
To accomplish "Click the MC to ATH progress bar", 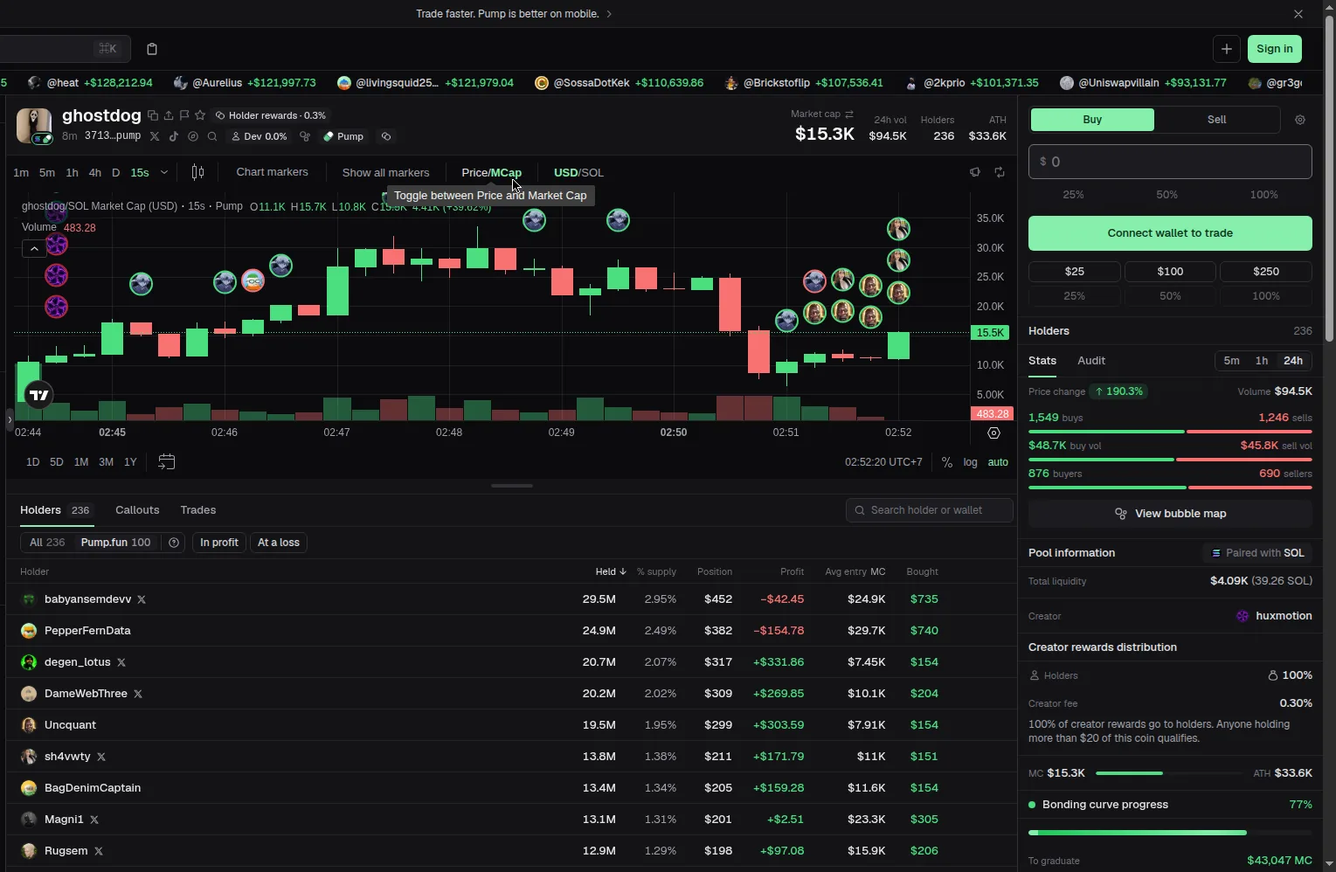I will click(1169, 773).
